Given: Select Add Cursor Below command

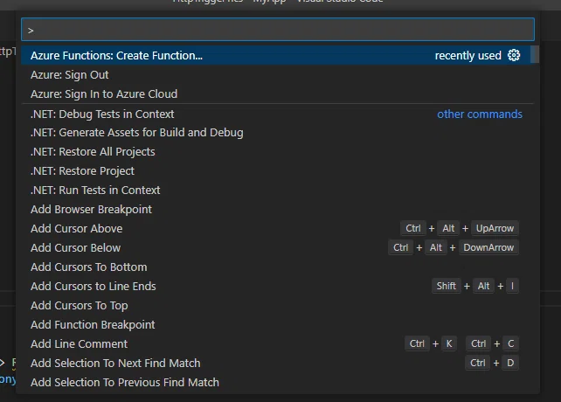Looking at the screenshot, I should pyautogui.click(x=275, y=247).
